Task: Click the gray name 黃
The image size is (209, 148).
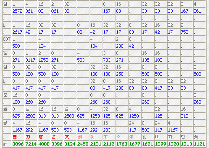Action: [196, 137]
